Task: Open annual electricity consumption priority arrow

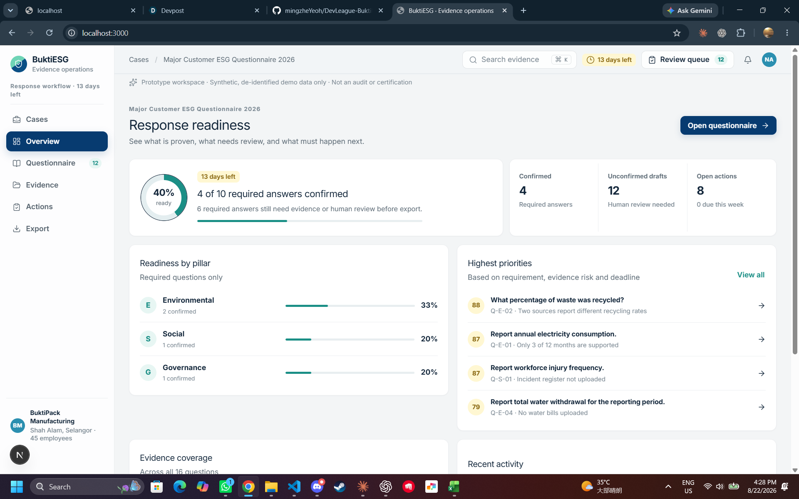Action: coord(762,339)
